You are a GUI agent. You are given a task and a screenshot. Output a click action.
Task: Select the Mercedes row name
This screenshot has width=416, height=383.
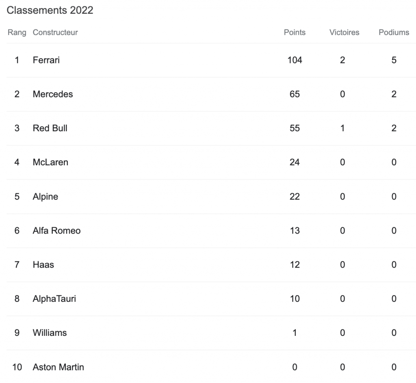(53, 94)
